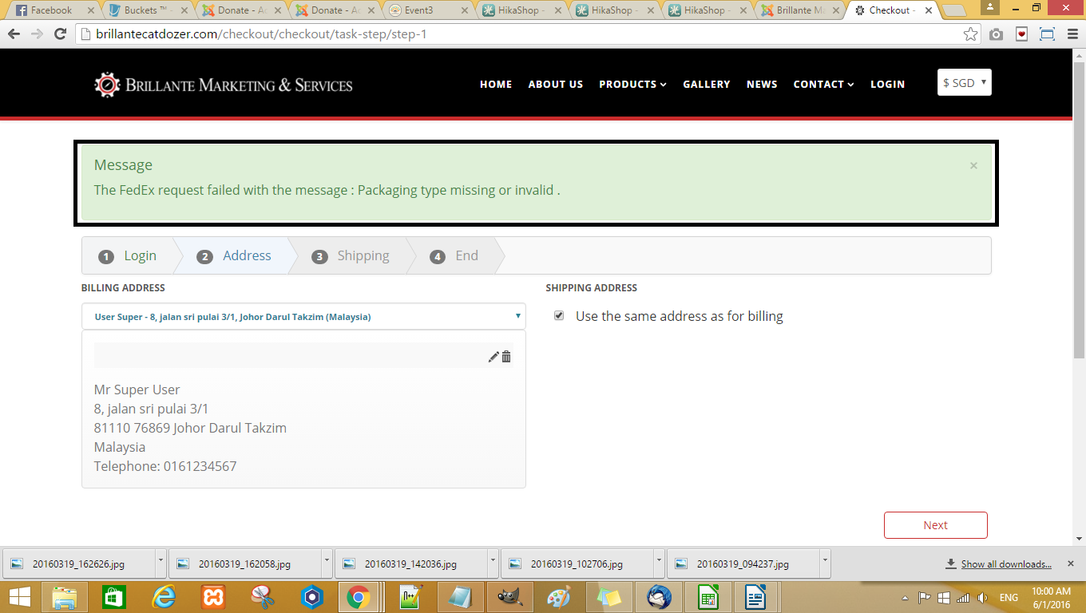Expand the Contact menu dropdown
Image resolution: width=1086 pixels, height=613 pixels.
pyautogui.click(x=823, y=84)
